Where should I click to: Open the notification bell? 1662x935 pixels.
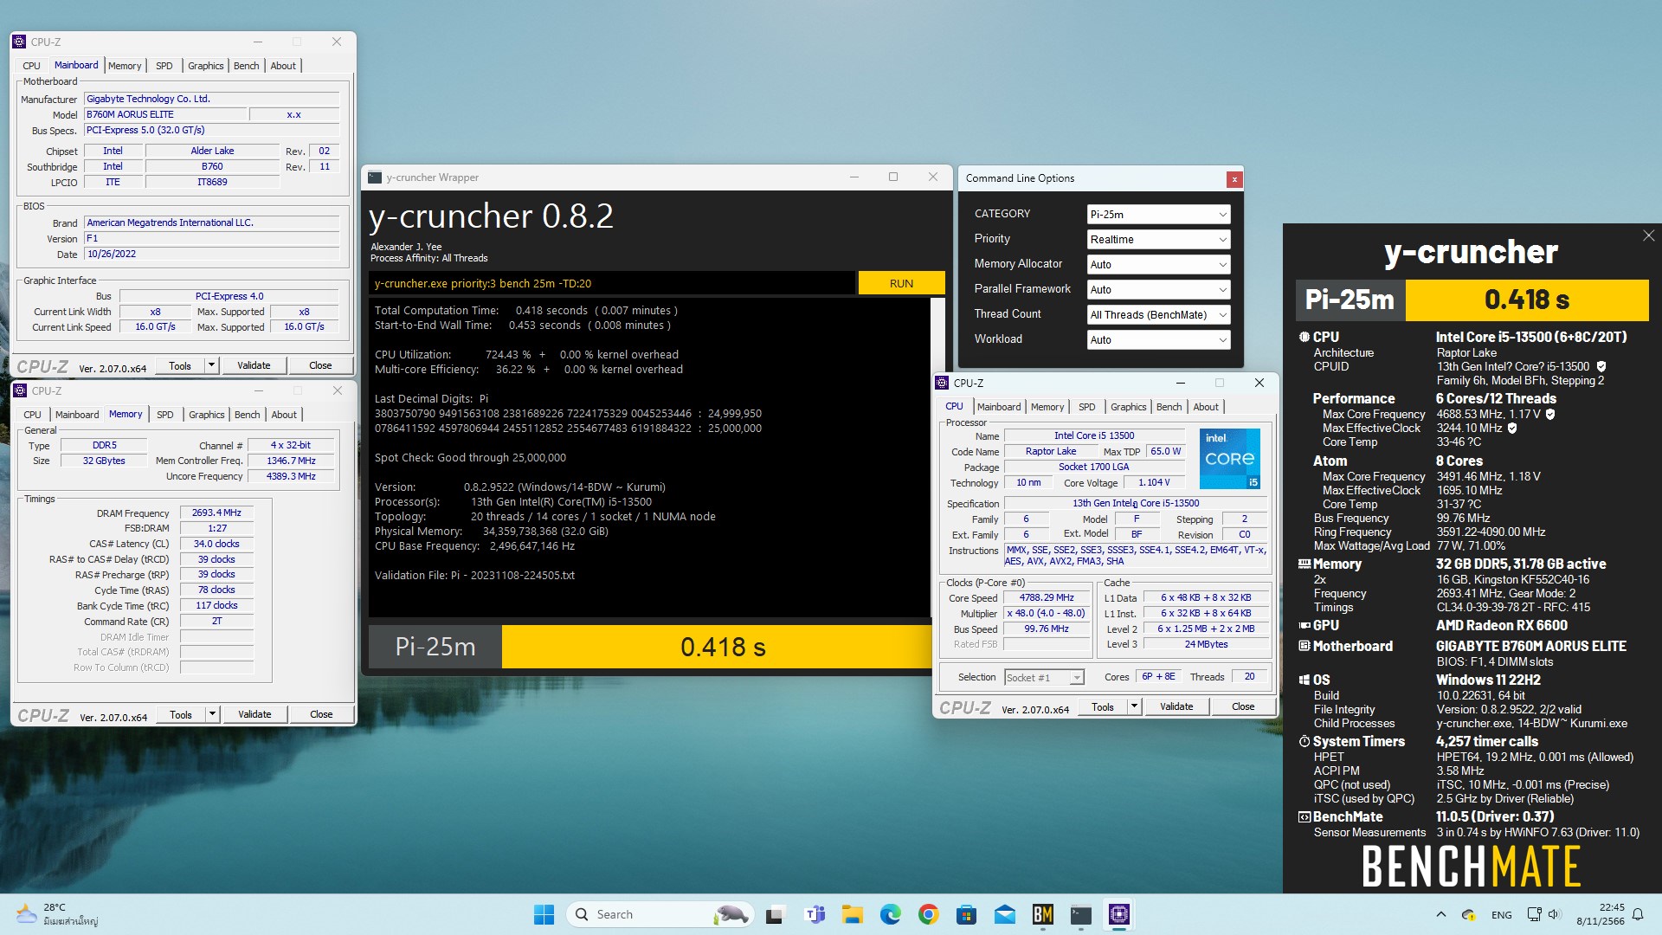click(1638, 914)
